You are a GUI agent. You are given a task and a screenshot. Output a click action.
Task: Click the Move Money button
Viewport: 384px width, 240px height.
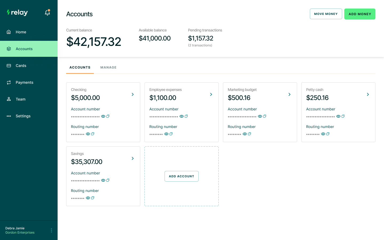pyautogui.click(x=326, y=14)
